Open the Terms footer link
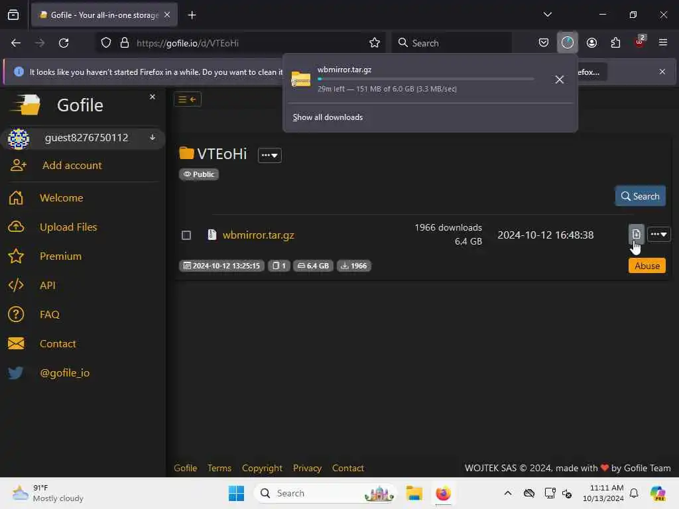 pyautogui.click(x=219, y=469)
